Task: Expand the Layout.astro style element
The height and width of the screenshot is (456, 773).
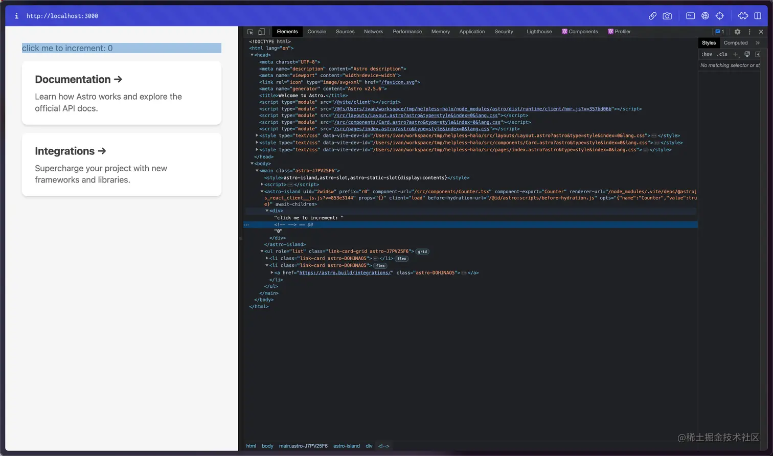Action: coord(257,136)
